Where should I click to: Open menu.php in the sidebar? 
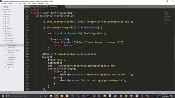11,55
